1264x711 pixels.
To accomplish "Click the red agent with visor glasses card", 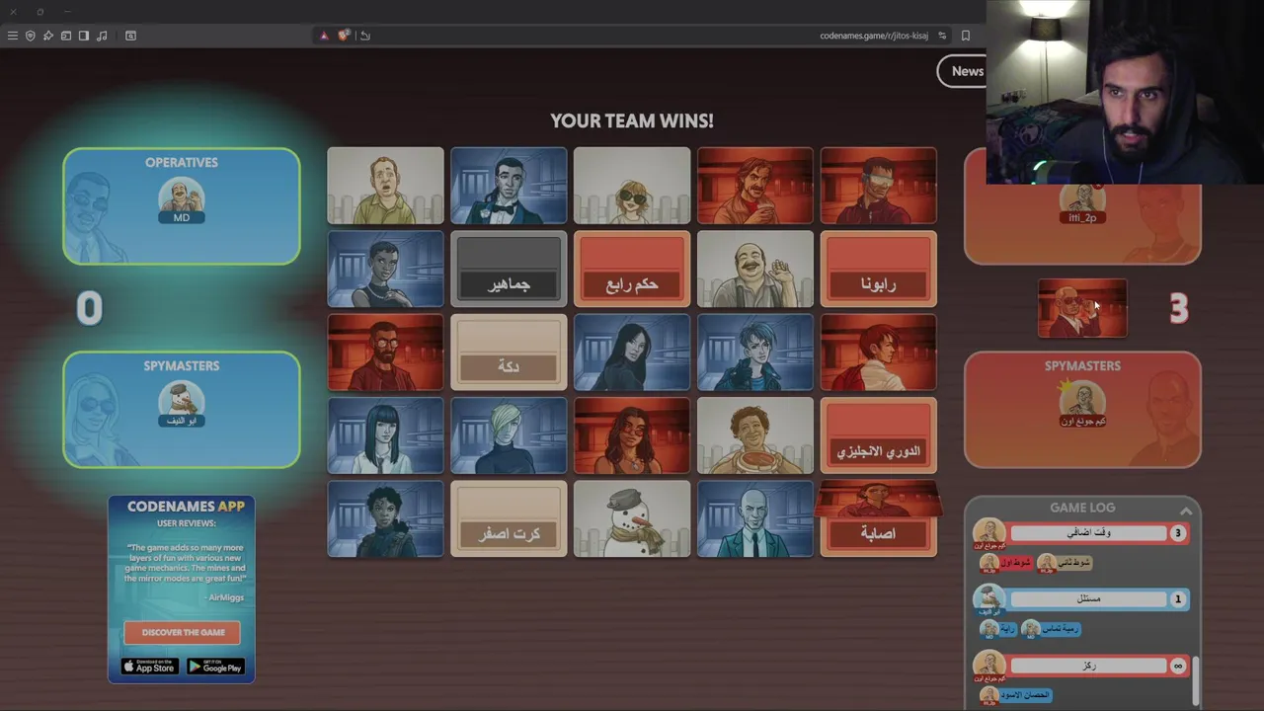I will click(879, 186).
